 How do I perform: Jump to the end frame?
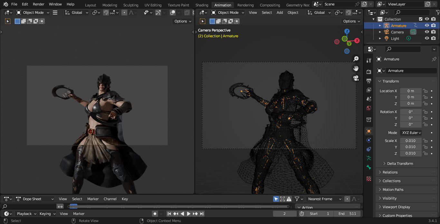tap(202, 214)
